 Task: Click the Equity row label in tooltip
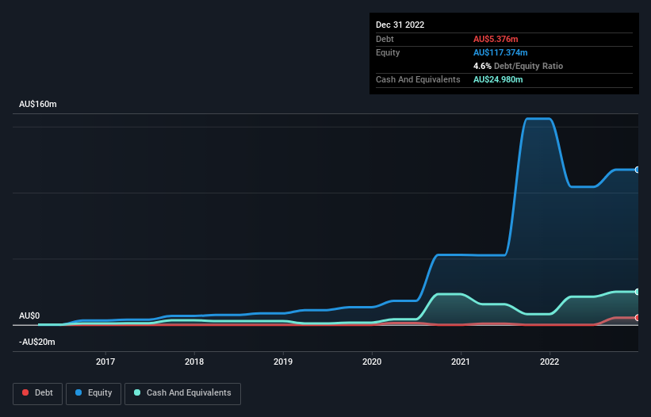388,52
